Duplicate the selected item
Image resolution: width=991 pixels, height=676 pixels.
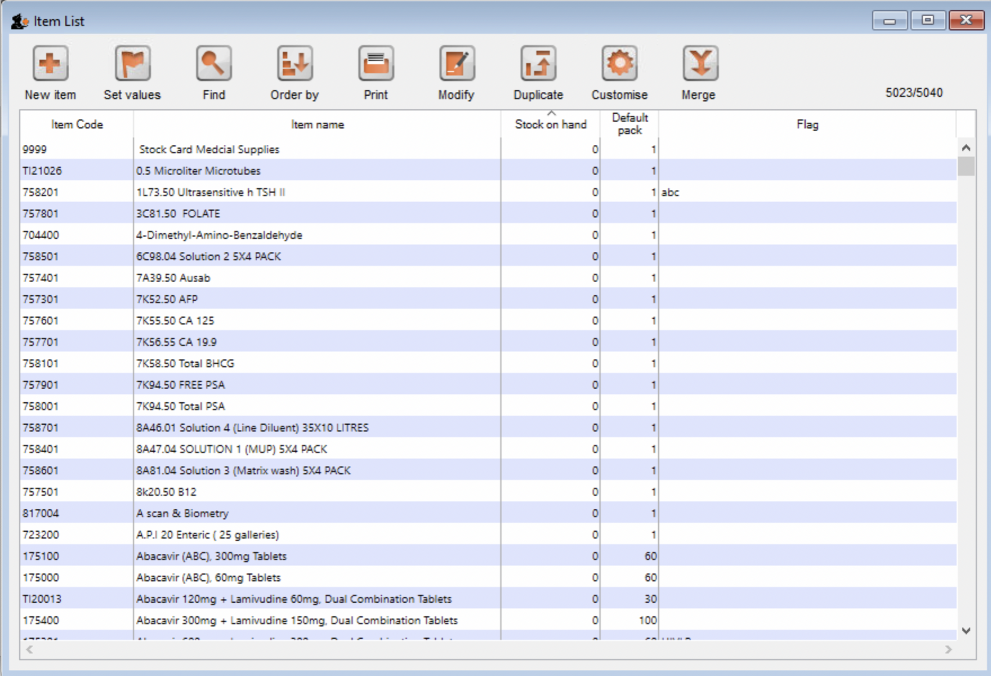[x=538, y=64]
